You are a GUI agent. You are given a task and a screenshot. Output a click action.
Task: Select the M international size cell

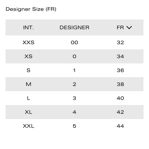point(29,84)
